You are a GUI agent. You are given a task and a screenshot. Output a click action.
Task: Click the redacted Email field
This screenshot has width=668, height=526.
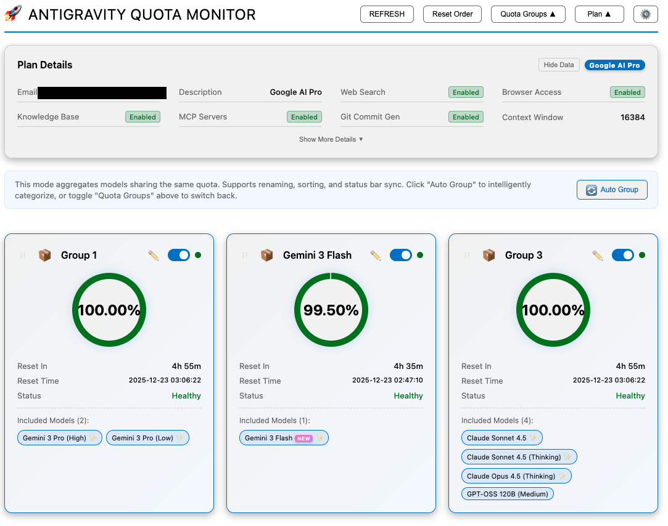pos(102,93)
